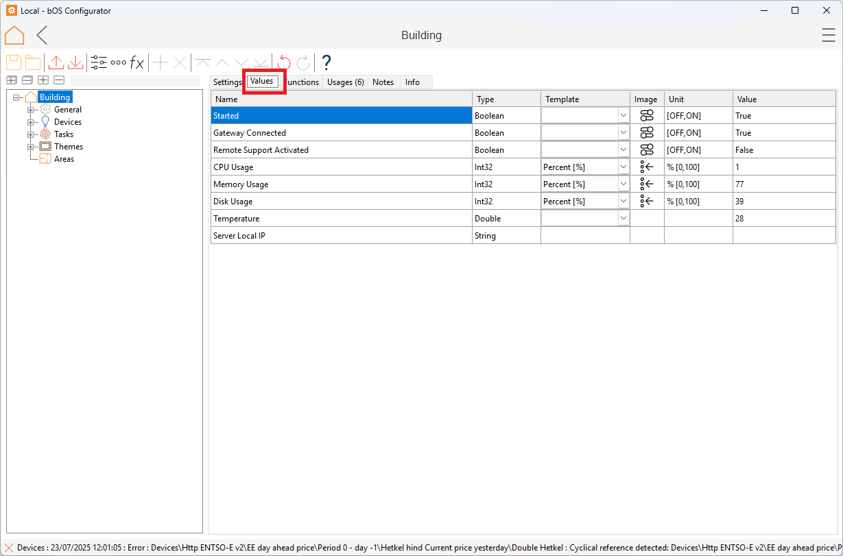Click the Gateway Connected row image icon
The width and height of the screenshot is (843, 556).
pos(647,133)
